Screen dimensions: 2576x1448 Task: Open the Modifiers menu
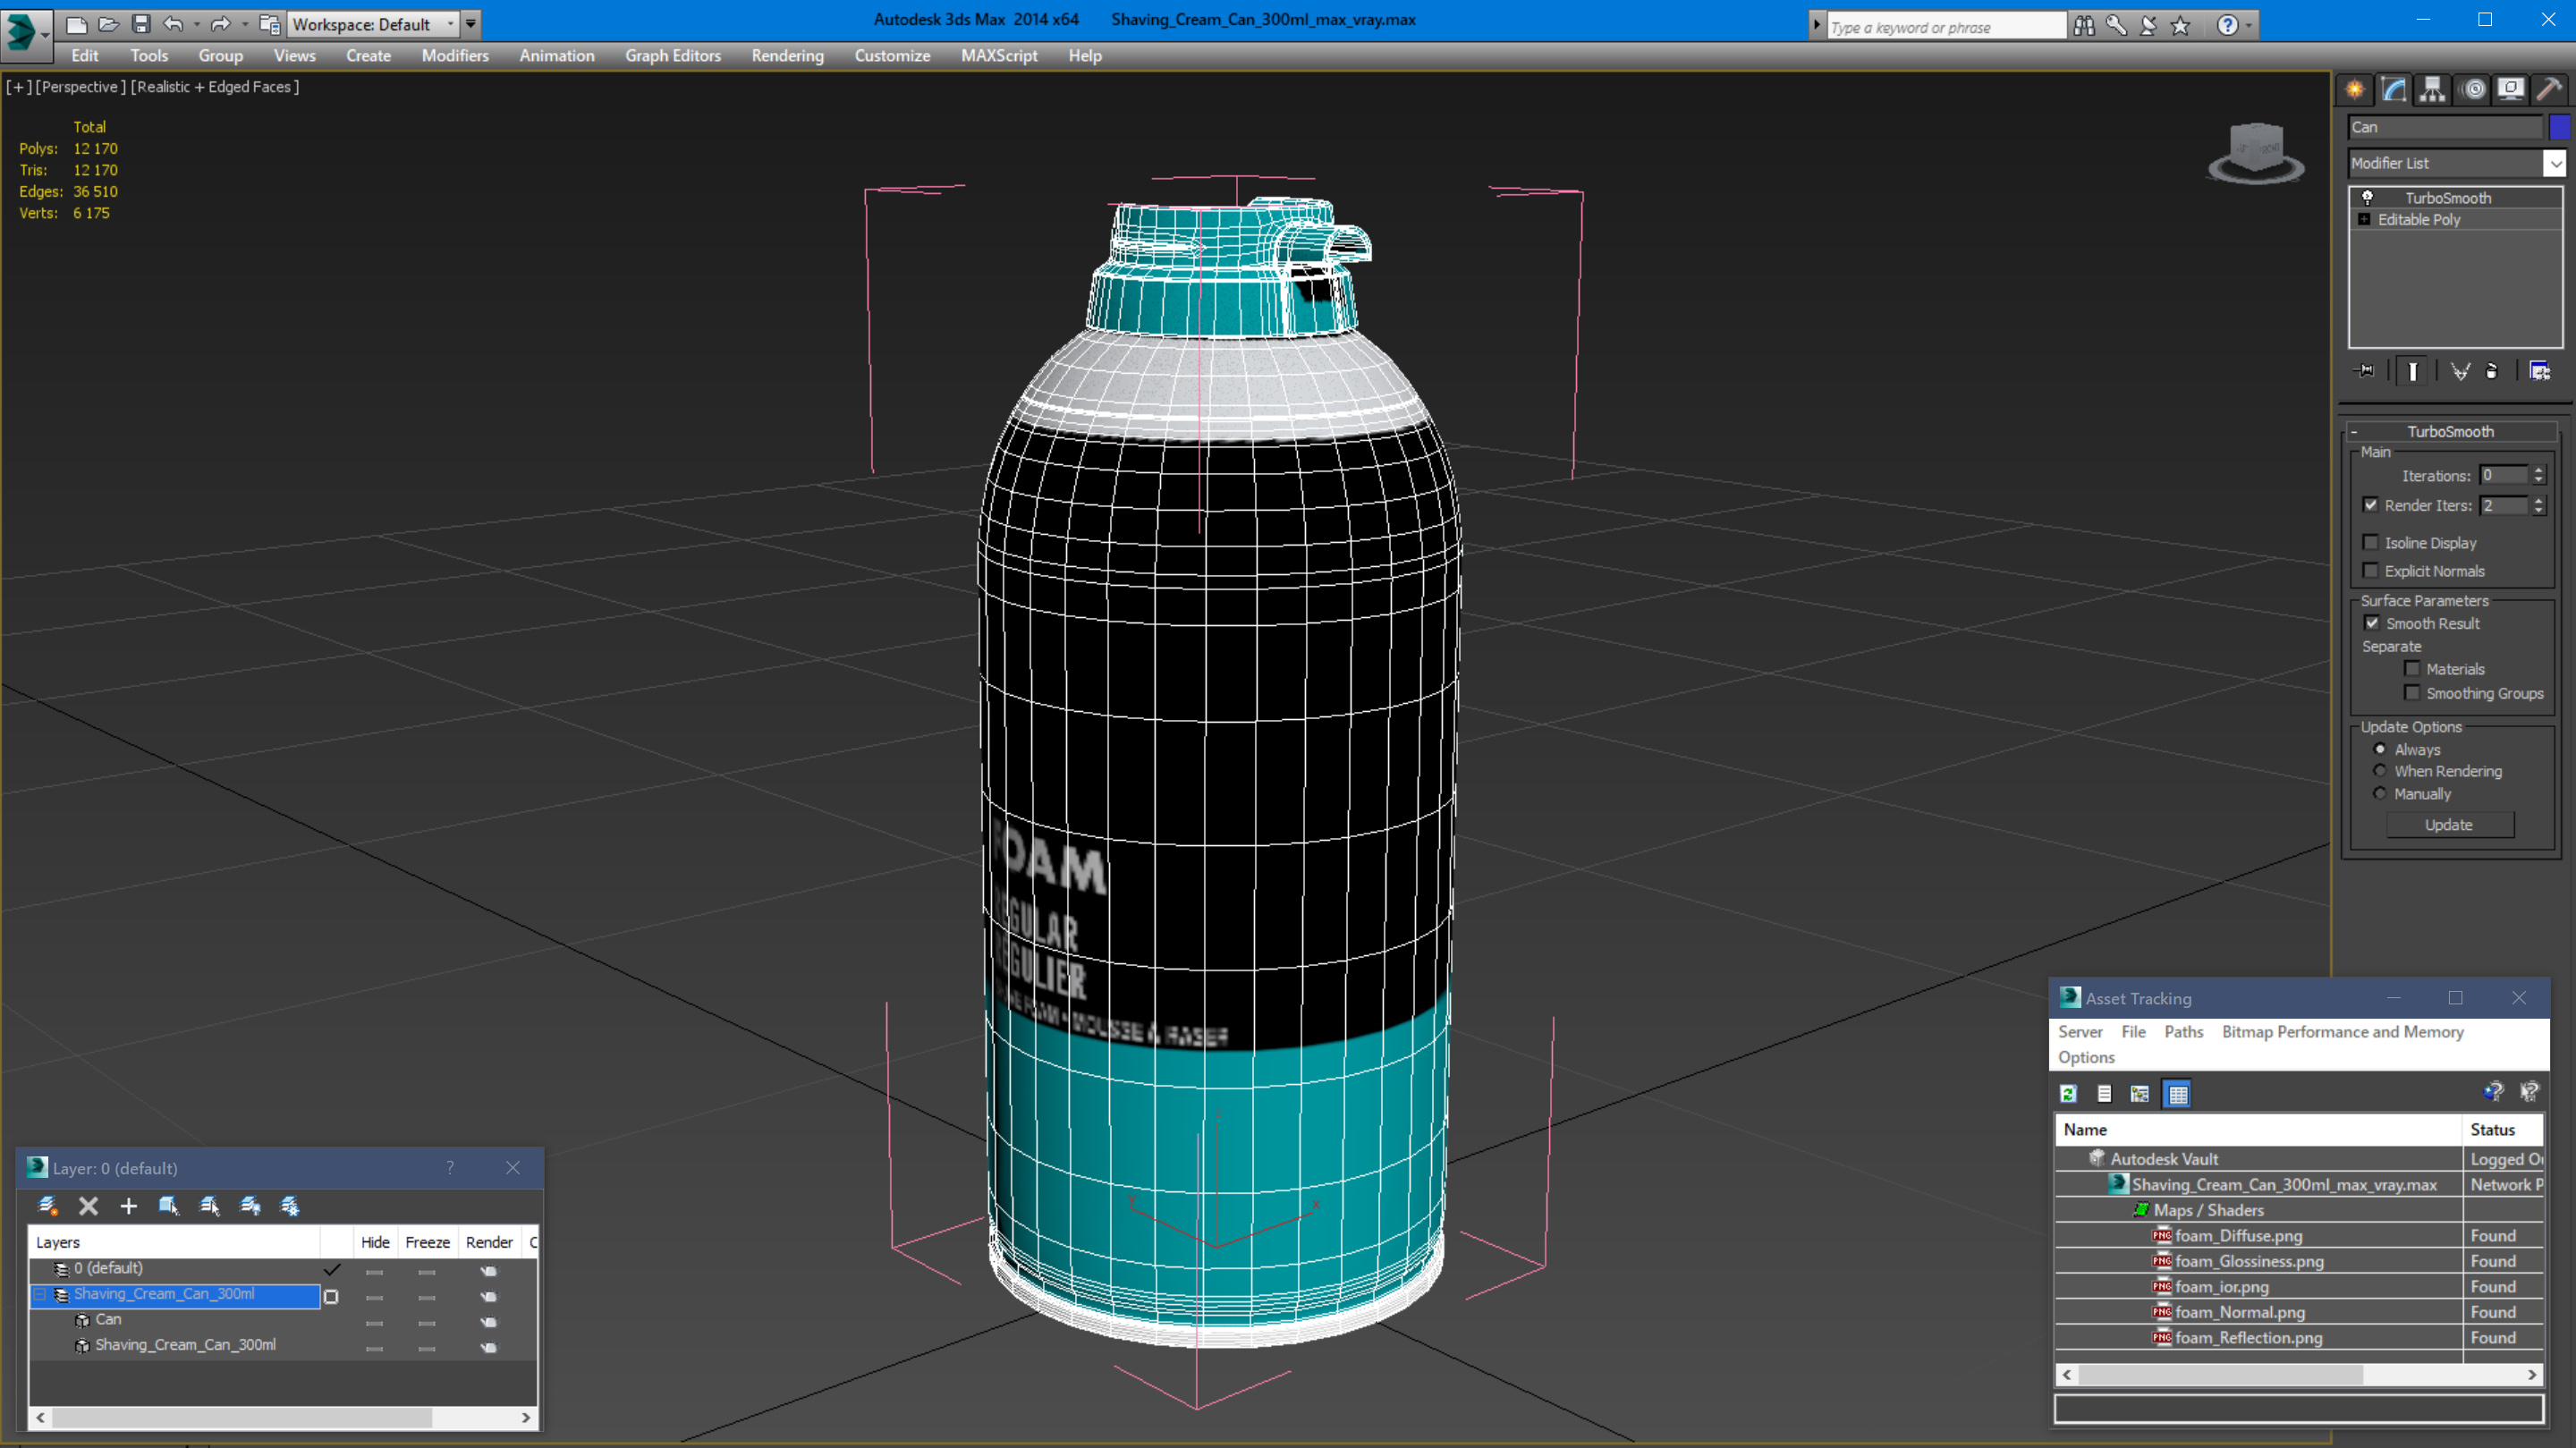coord(455,56)
